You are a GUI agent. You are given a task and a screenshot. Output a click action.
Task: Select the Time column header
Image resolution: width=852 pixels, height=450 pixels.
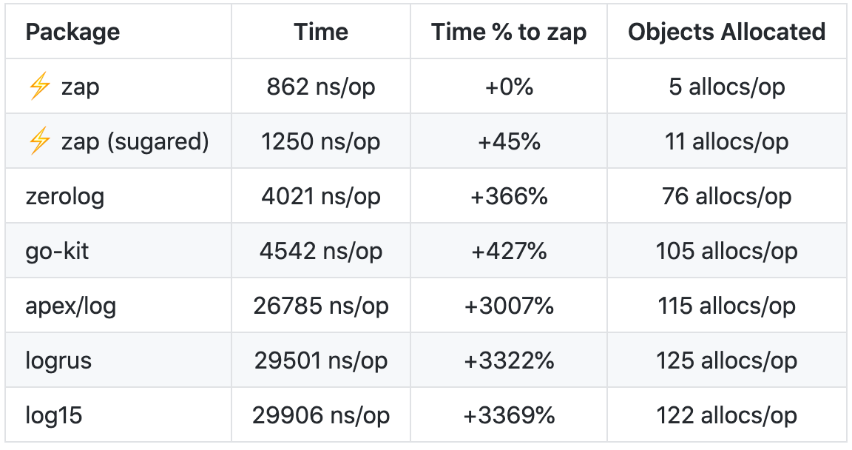pyautogui.click(x=321, y=33)
